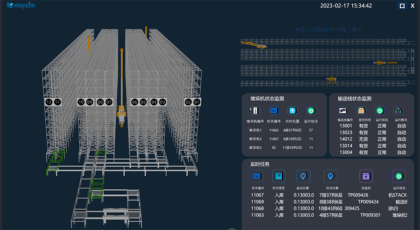420x230 pixels.
Task: Close the monitoring window with X
Action: [x=413, y=6]
